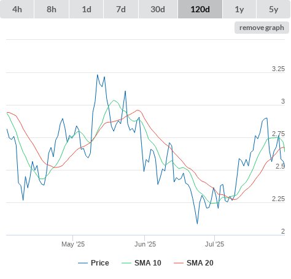Click the price line's lowest dip in late June
291x279 pixels.
pos(197,223)
